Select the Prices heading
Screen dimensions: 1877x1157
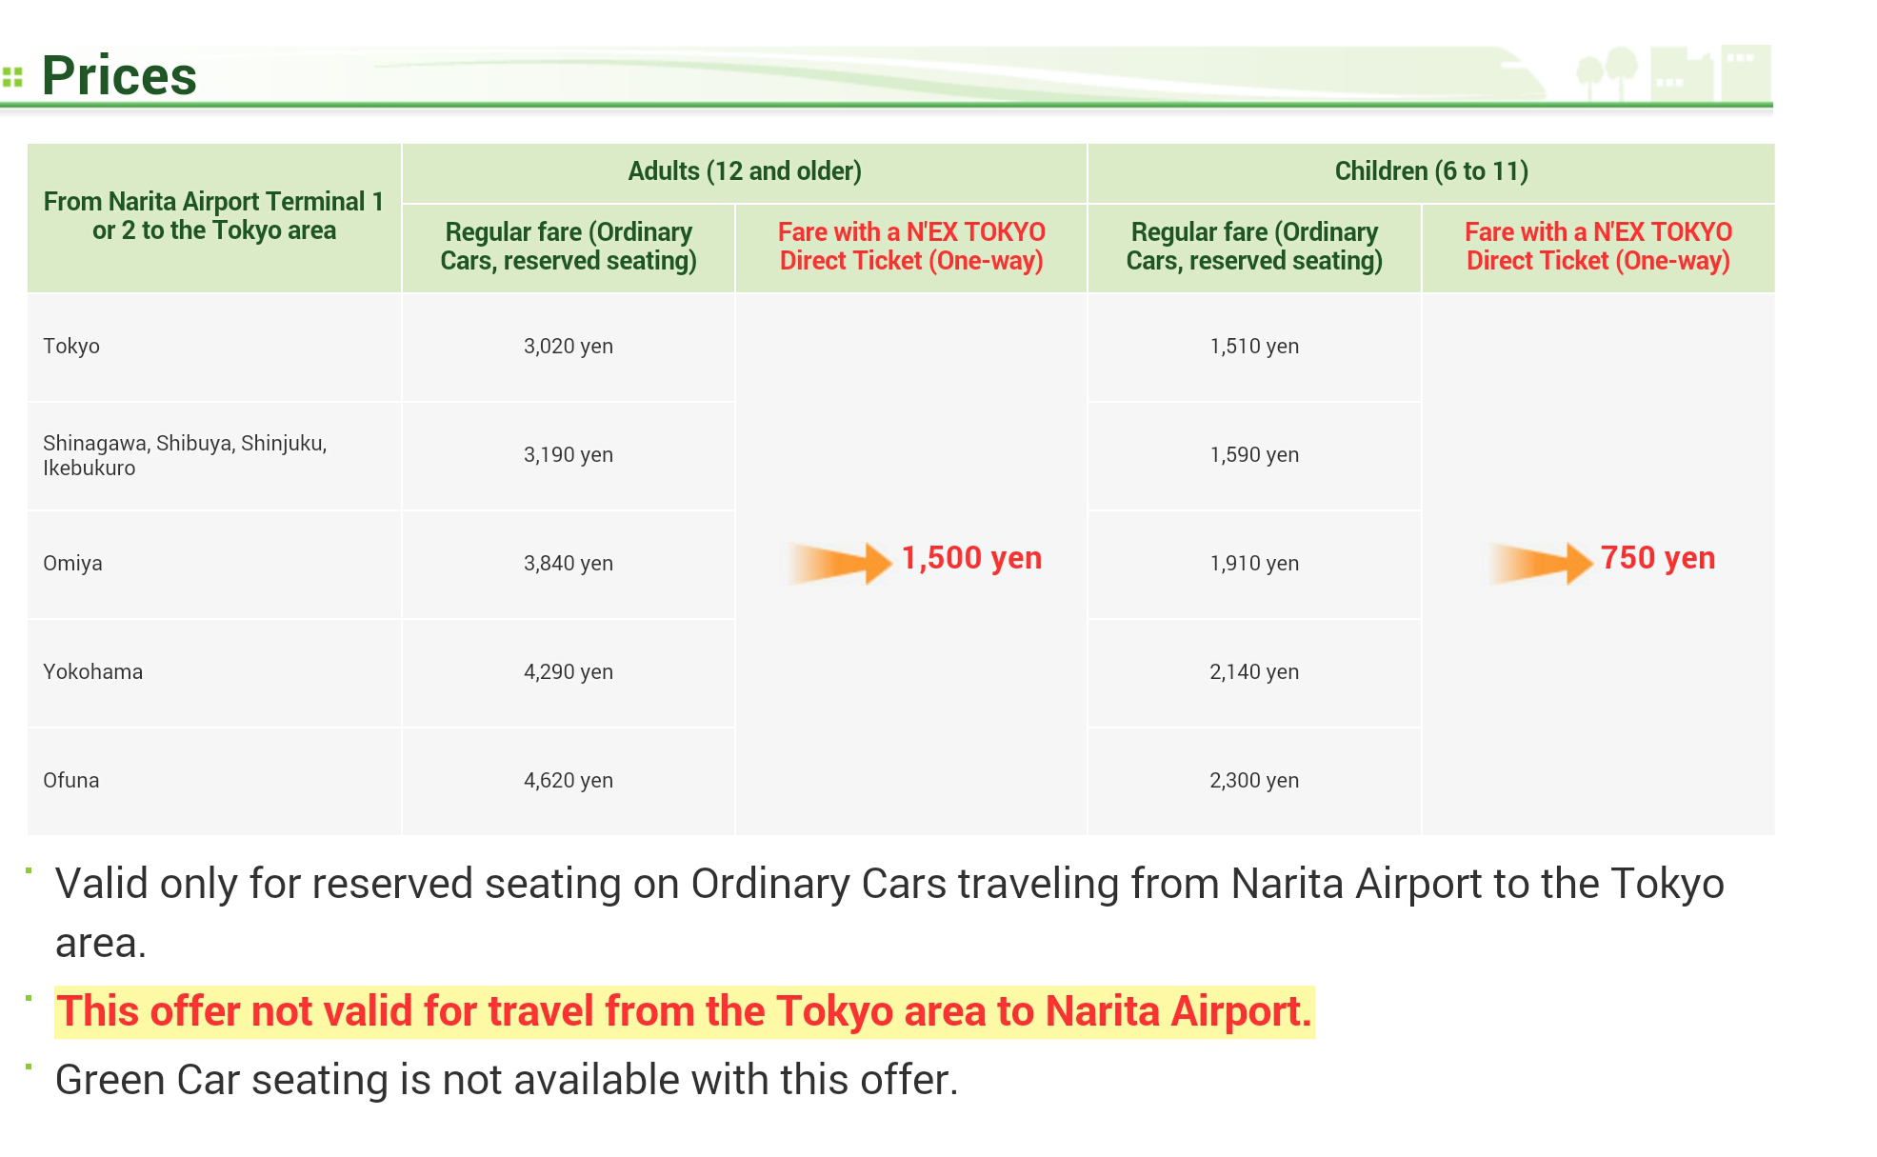point(119,76)
